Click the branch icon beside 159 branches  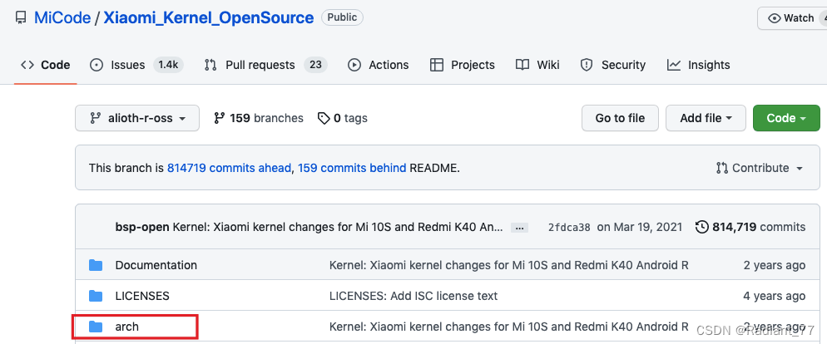point(220,118)
